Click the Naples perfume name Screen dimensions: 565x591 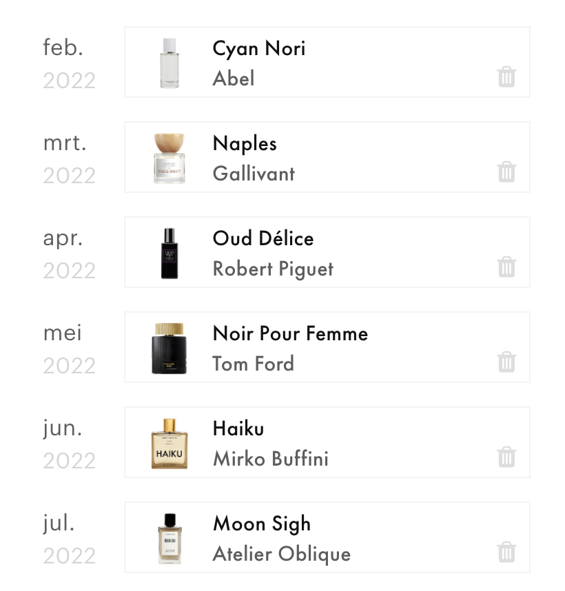pyautogui.click(x=245, y=144)
